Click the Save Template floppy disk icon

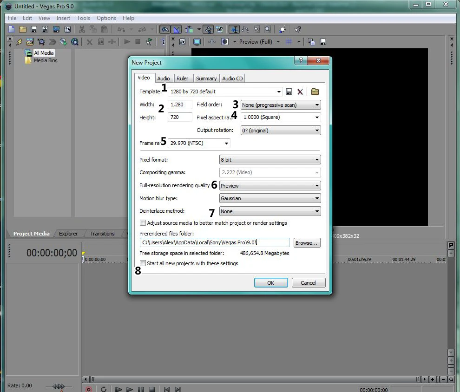coord(289,91)
